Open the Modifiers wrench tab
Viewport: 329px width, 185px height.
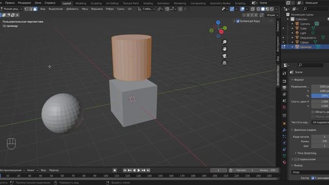pos(284,130)
